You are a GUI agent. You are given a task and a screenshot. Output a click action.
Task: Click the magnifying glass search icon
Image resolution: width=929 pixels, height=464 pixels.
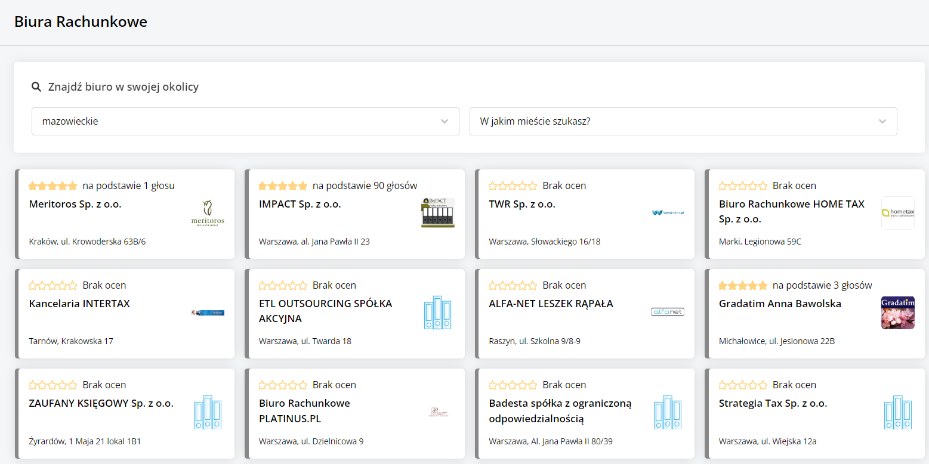36,87
